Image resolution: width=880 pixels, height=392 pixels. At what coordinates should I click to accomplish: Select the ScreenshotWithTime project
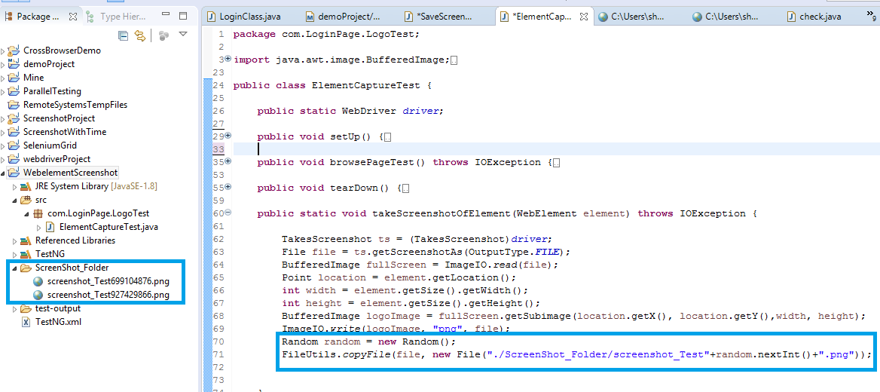pyautogui.click(x=65, y=132)
